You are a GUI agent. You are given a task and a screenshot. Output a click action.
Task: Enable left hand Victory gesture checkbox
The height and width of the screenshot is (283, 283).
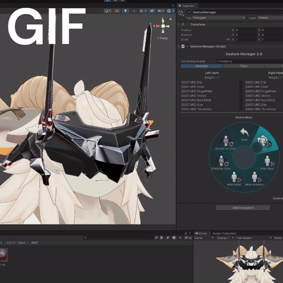pos(241,95)
